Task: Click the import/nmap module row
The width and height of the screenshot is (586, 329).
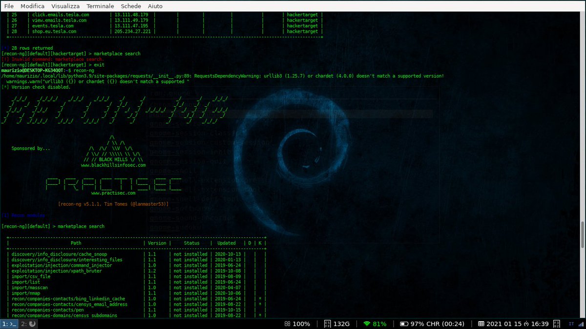Action: tap(137, 293)
